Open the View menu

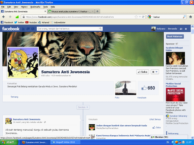click(16, 7)
